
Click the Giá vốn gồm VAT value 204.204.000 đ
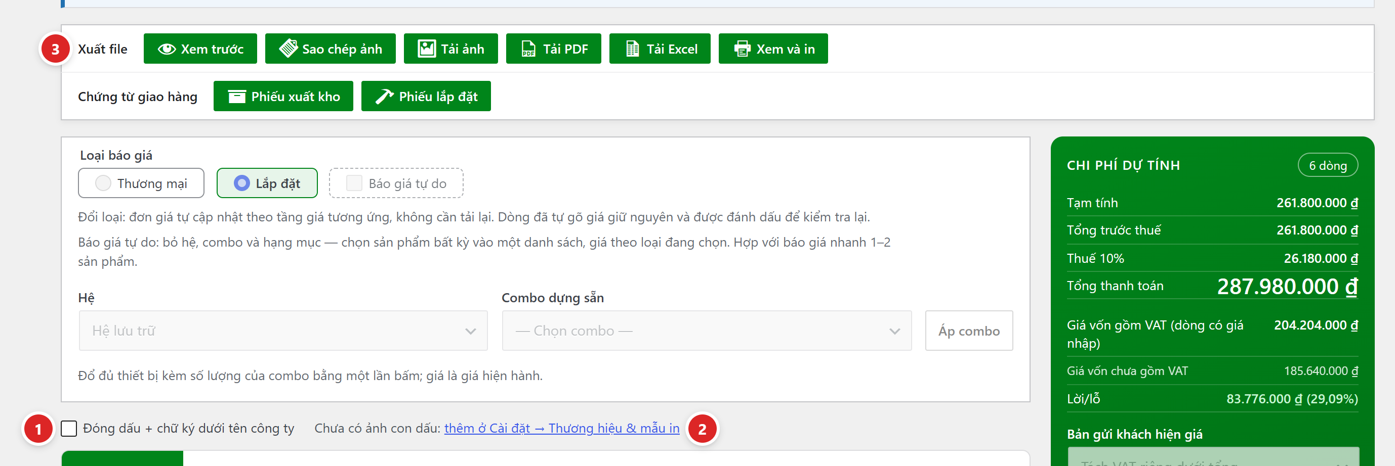1316,325
